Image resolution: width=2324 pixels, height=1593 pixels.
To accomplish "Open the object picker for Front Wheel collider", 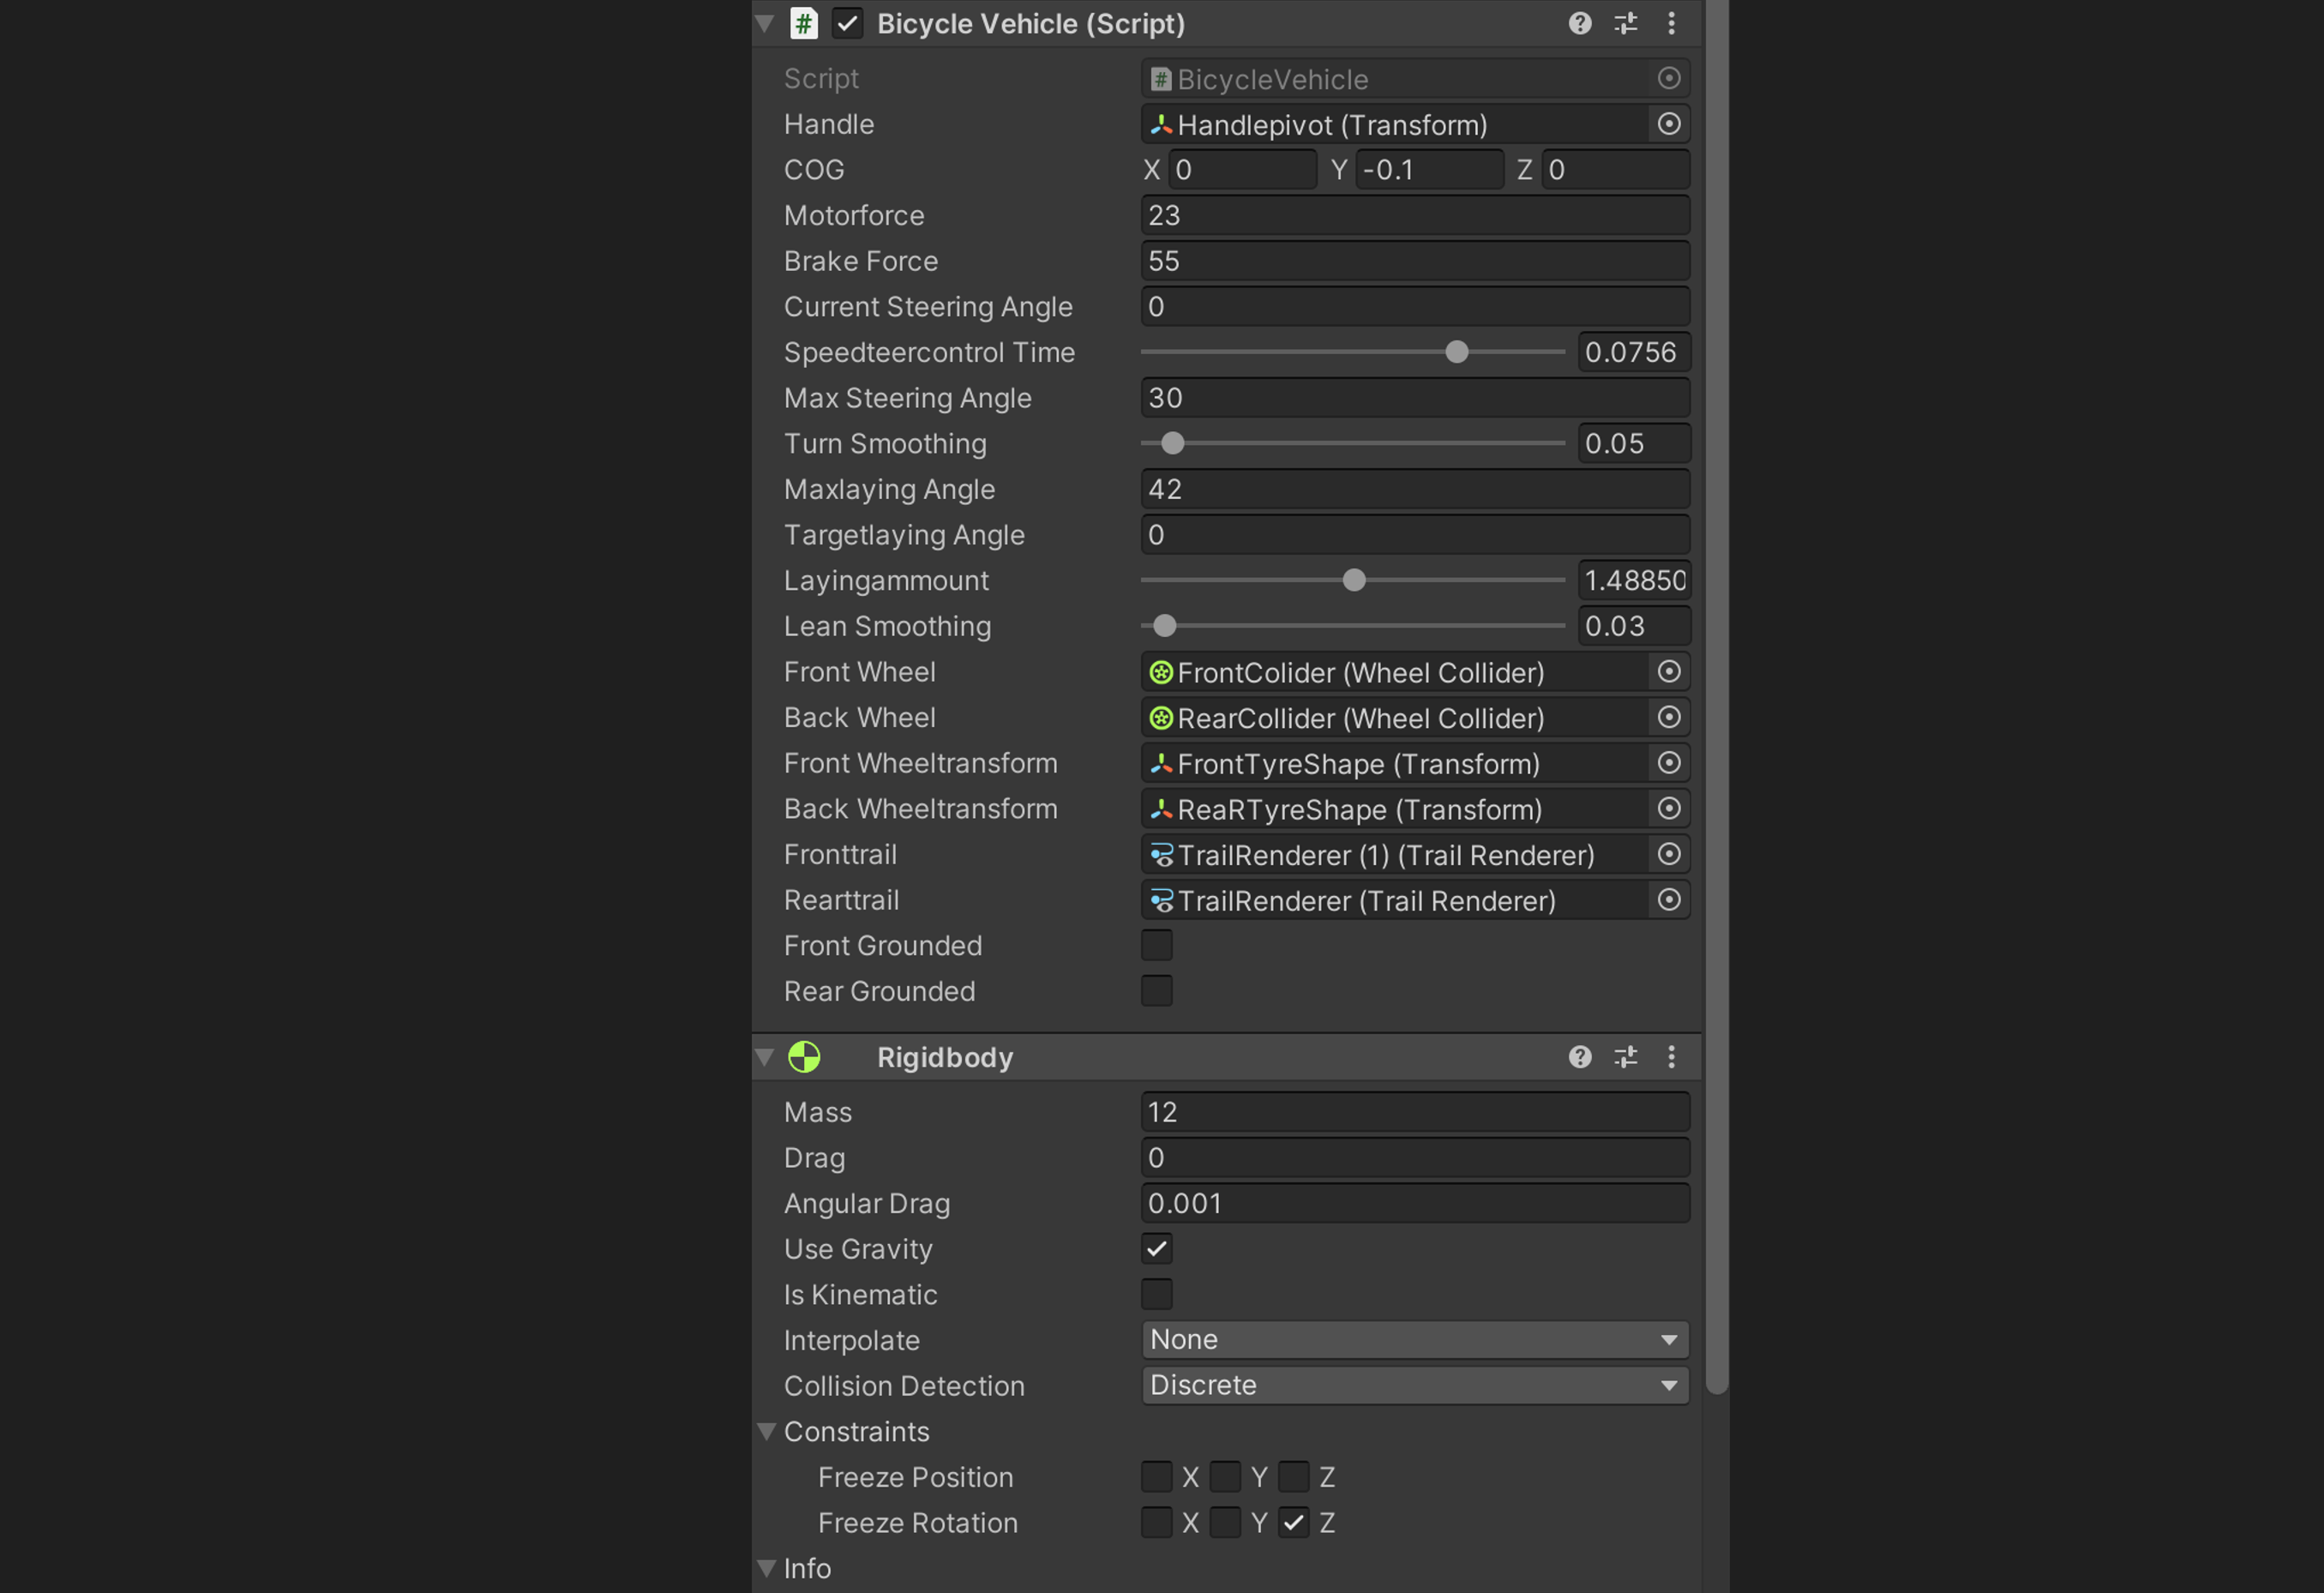I will point(1668,672).
